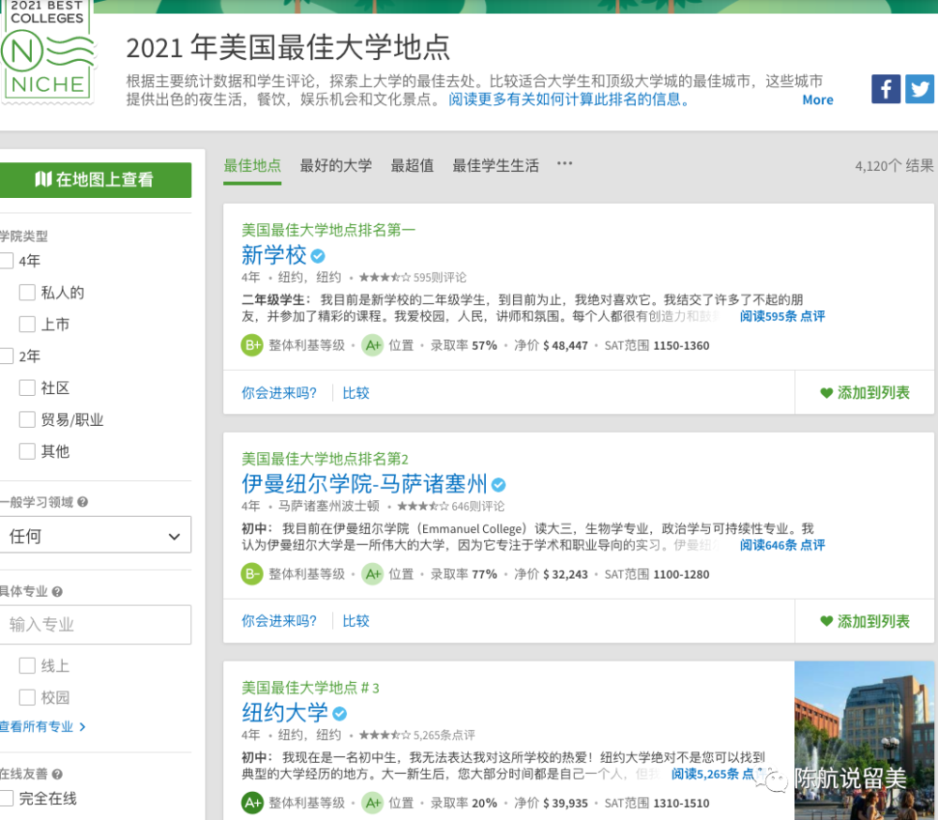This screenshot has width=938, height=820.
Task: Check the 私人的 college type box
Action: 27,293
